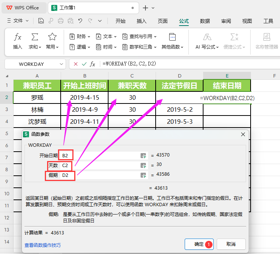Click the Undo icon
Screen dimensions: 280x254
click(x=80, y=21)
